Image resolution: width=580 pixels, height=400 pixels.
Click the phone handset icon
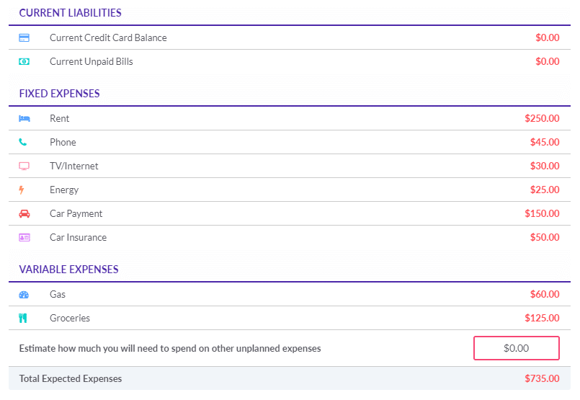pos(23,142)
